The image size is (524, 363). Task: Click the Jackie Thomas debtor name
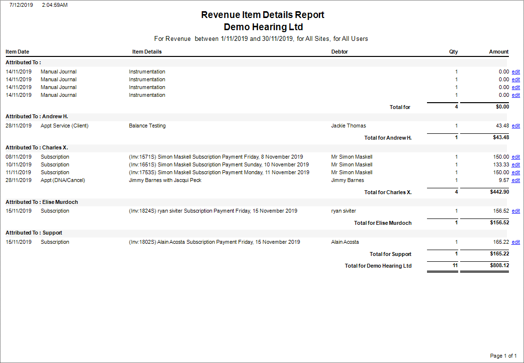349,126
